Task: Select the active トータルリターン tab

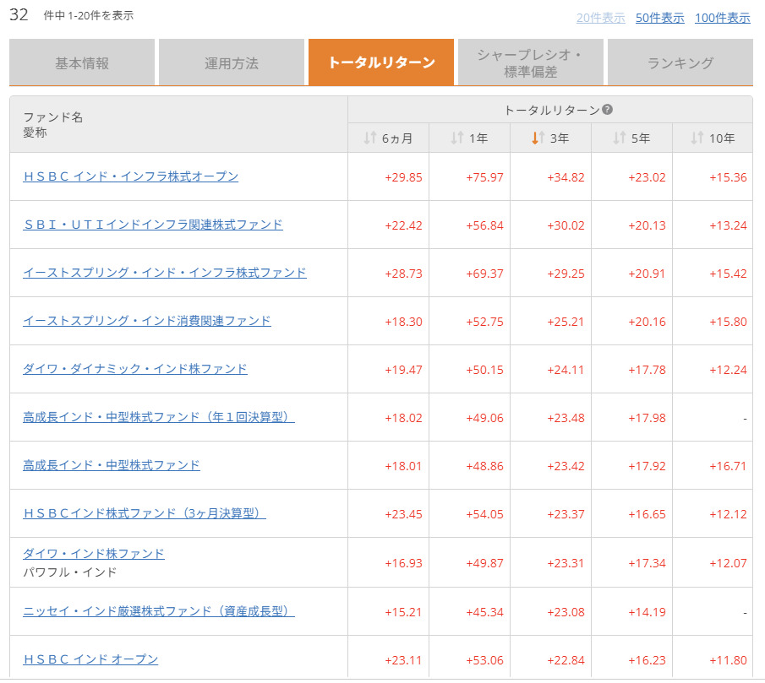Action: (x=381, y=63)
